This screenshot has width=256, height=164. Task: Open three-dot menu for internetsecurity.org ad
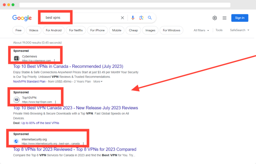(x=83, y=144)
